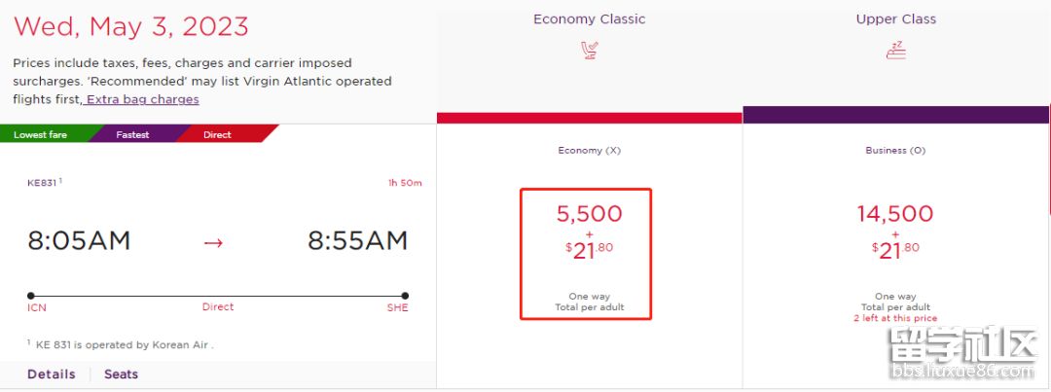
Task: Click the Fastest purple tag
Action: 132,134
